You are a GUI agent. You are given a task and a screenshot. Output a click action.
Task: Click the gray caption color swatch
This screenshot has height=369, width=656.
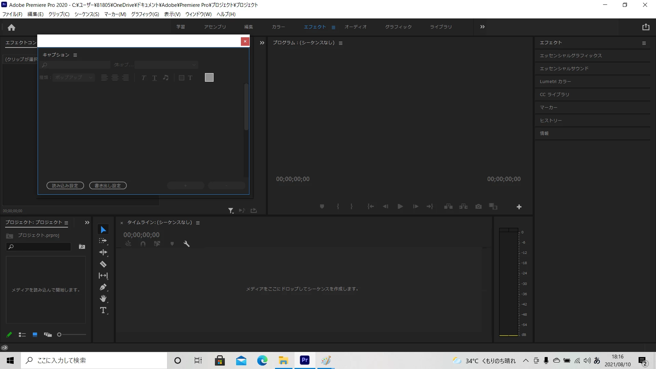(x=209, y=78)
